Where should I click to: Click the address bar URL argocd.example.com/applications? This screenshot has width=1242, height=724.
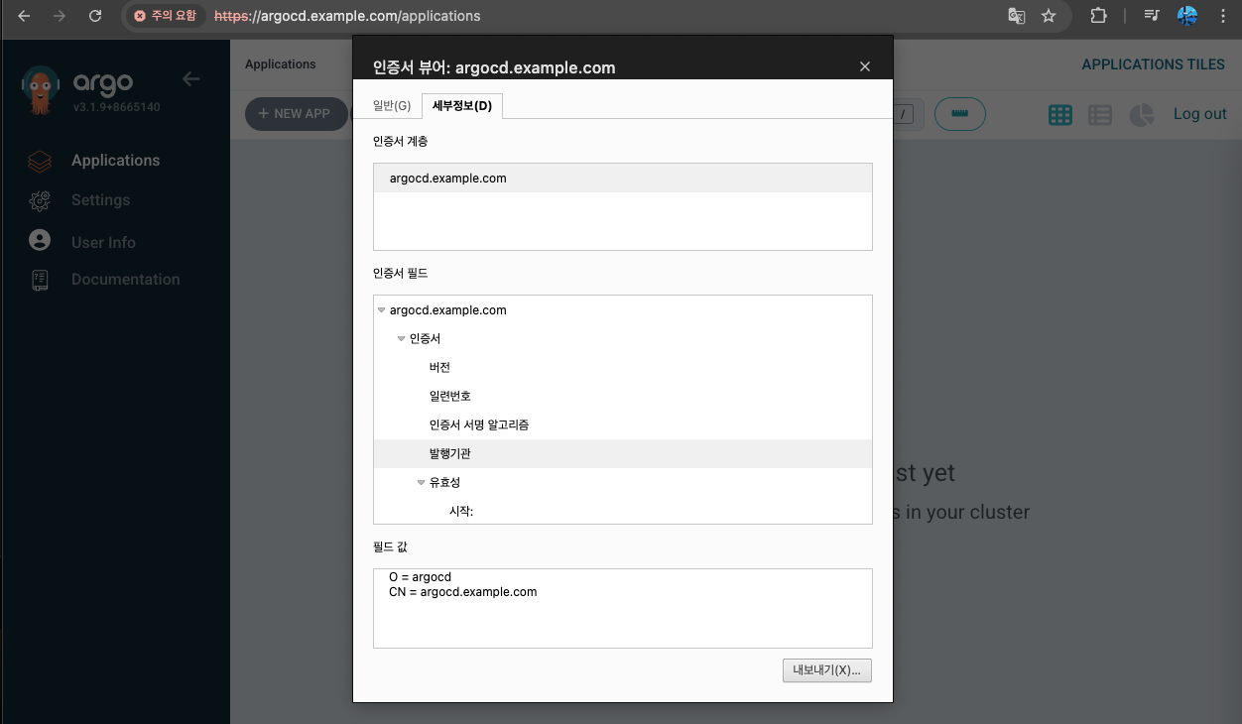pyautogui.click(x=347, y=16)
